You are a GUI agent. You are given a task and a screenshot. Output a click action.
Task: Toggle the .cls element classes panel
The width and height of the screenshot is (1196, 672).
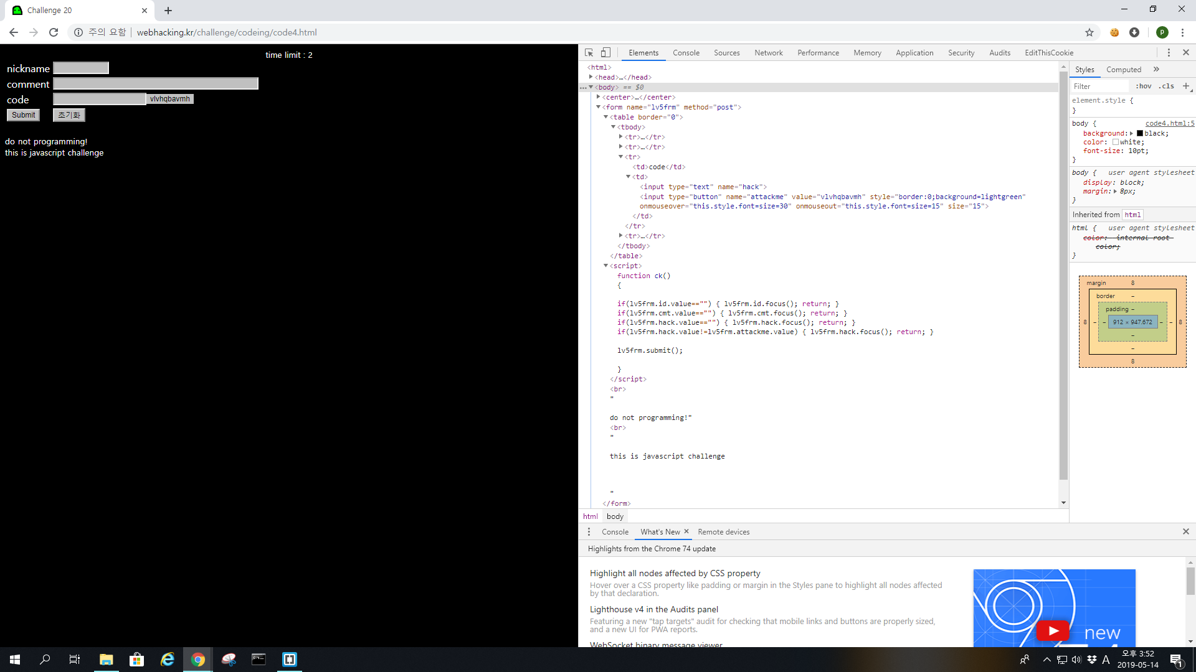[1167, 86]
